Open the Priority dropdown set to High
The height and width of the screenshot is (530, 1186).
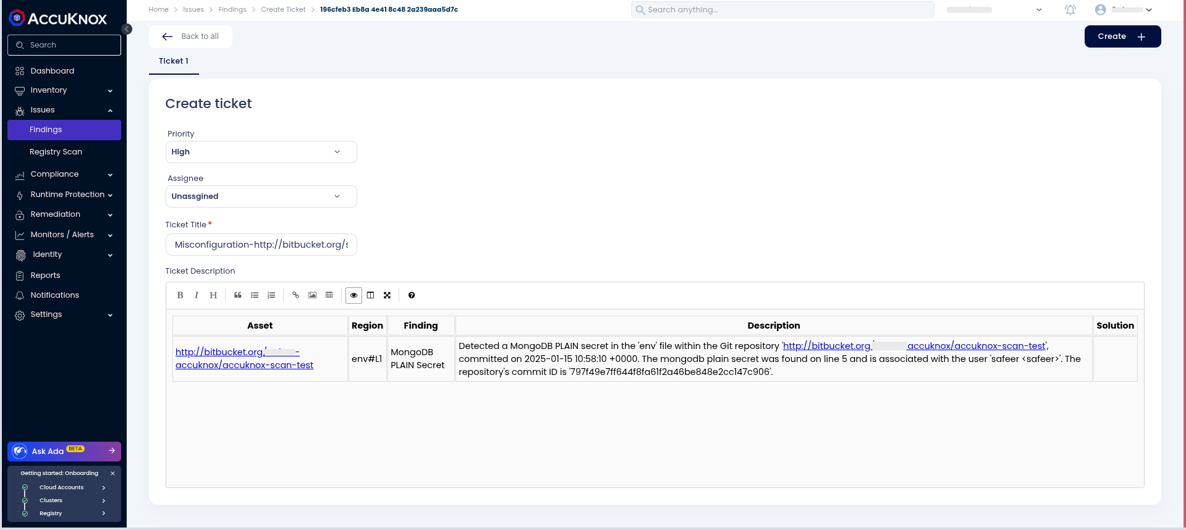tap(261, 152)
